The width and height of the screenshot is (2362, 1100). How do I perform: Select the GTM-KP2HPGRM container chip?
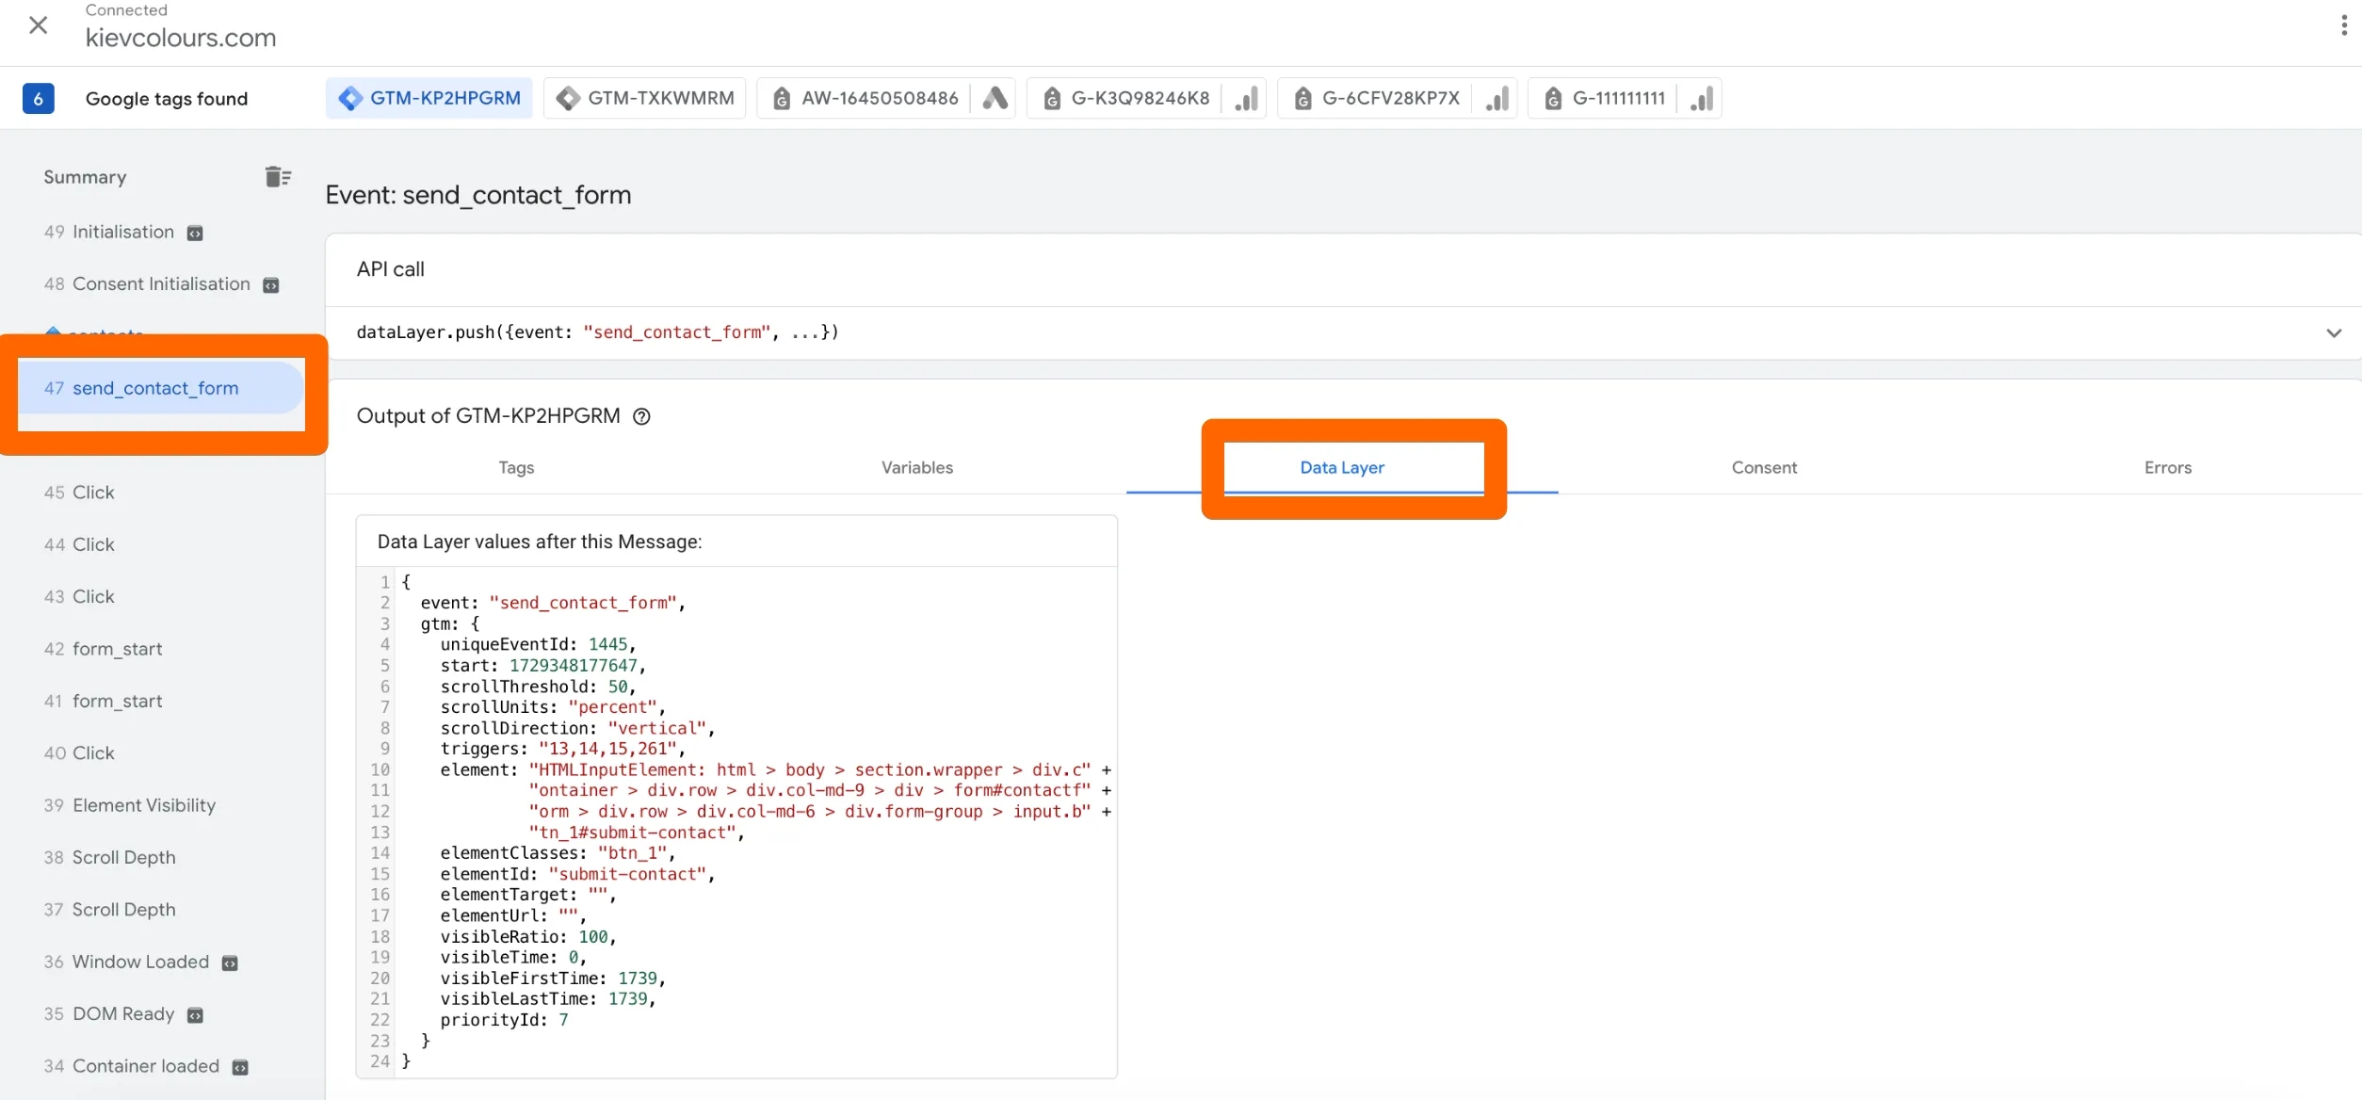point(429,98)
